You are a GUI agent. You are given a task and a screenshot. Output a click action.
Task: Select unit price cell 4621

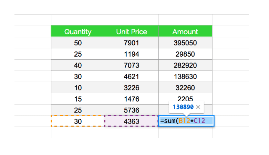(132, 76)
